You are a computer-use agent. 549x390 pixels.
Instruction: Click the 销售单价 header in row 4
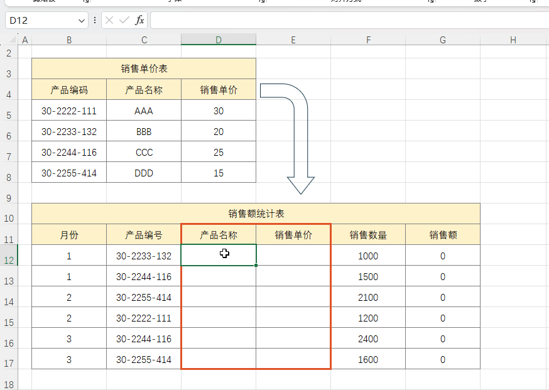(219, 90)
